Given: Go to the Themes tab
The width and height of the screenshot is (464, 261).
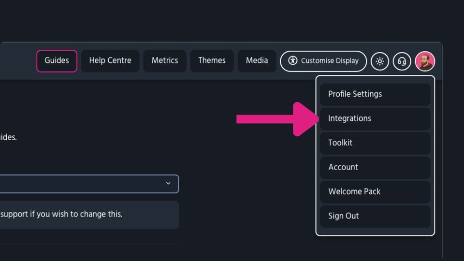Looking at the screenshot, I should [212, 61].
